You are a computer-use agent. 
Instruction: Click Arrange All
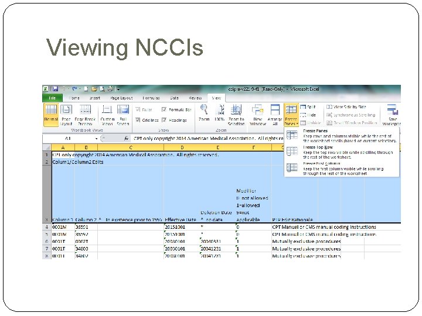[275, 115]
